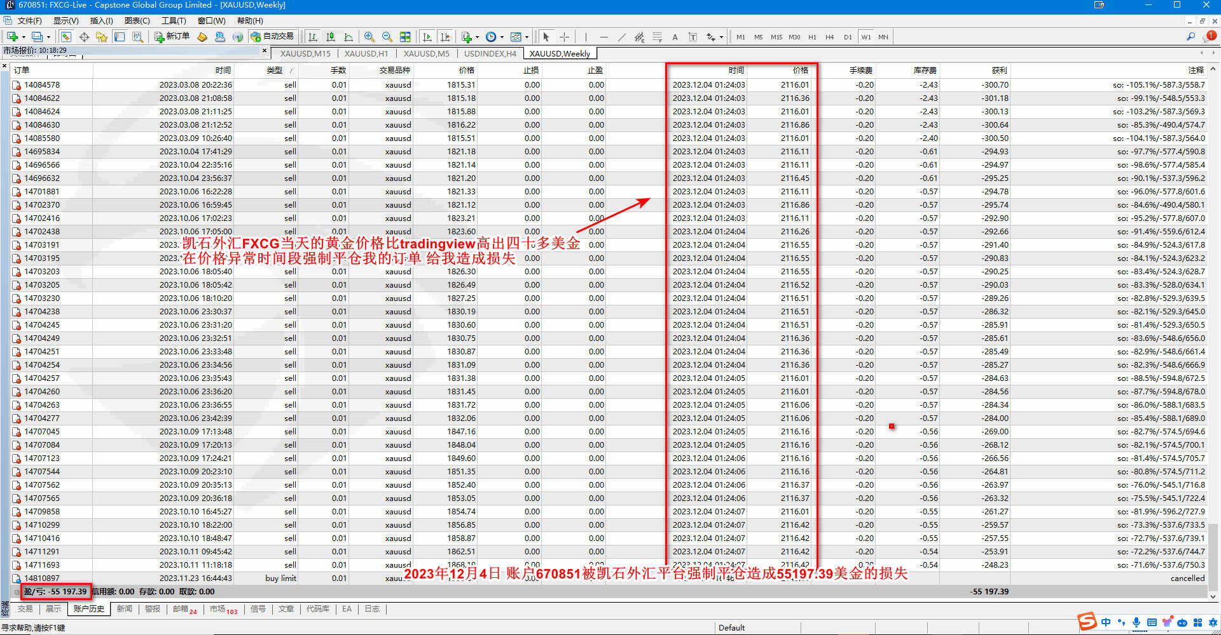Screen dimensions: 1221x635
Task: Click the 'Default' profile in status bar
Action: click(731, 628)
